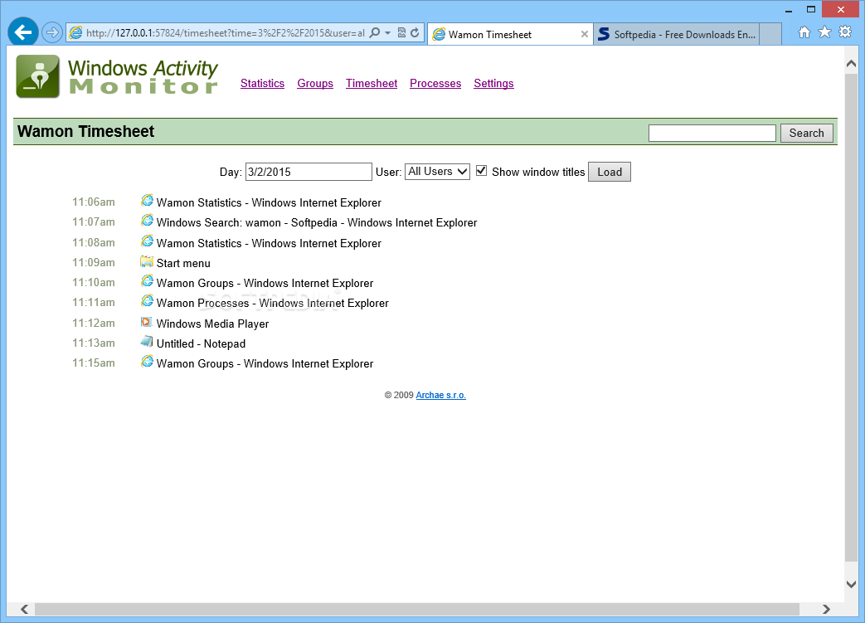Click the Windows Media Player icon

click(x=146, y=322)
